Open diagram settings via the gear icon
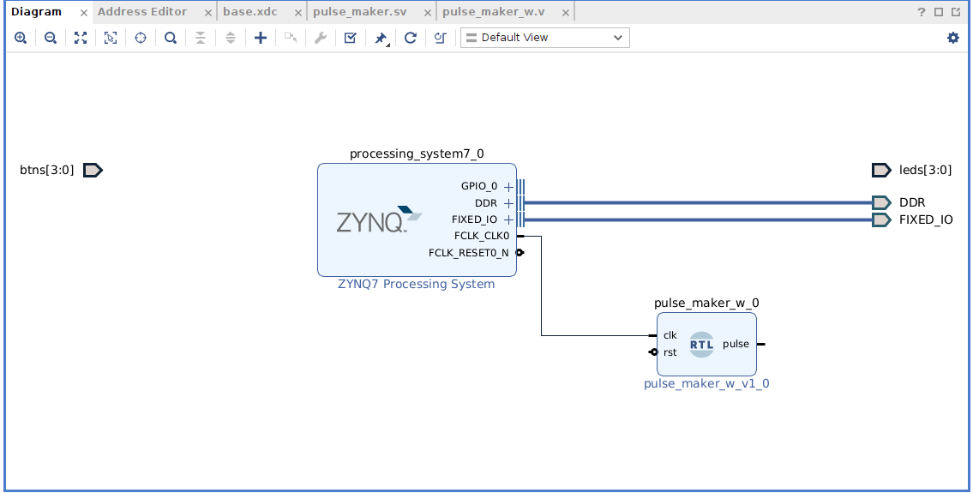 tap(953, 38)
